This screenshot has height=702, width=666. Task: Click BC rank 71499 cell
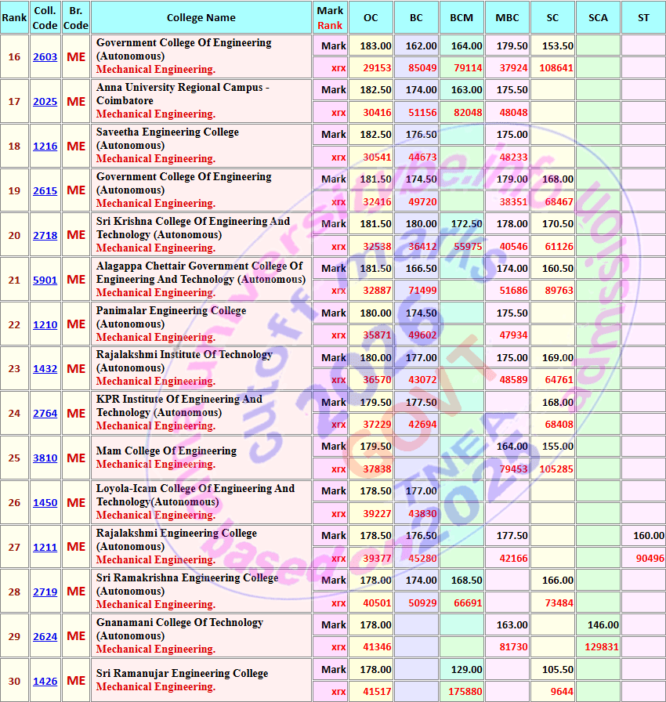point(416,291)
